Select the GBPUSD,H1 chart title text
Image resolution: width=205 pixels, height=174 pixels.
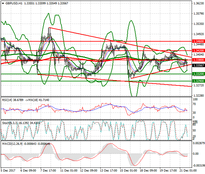14,3
